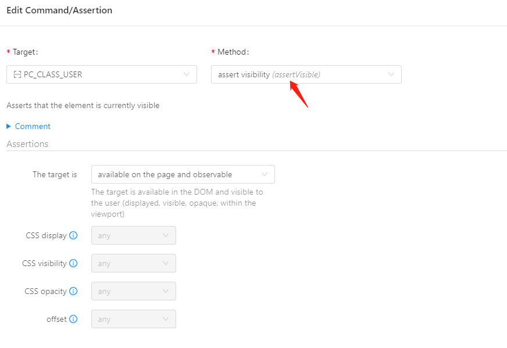This screenshot has height=348, width=507.
Task: Click the CSS display info icon
Action: [x=73, y=235]
